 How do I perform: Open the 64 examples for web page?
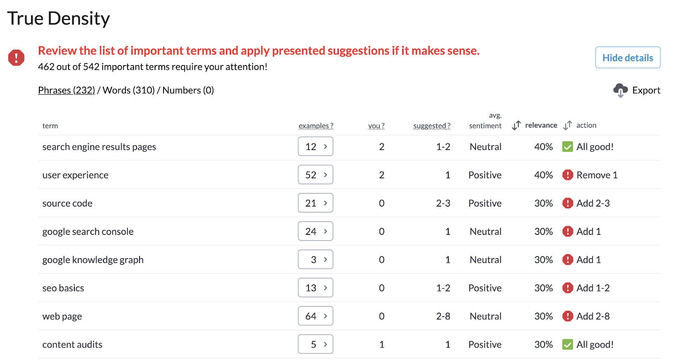pyautogui.click(x=316, y=316)
